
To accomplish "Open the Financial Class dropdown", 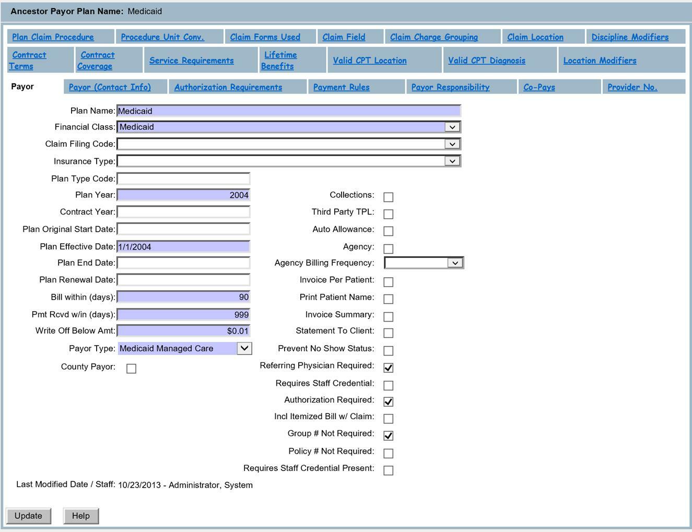I will 452,127.
